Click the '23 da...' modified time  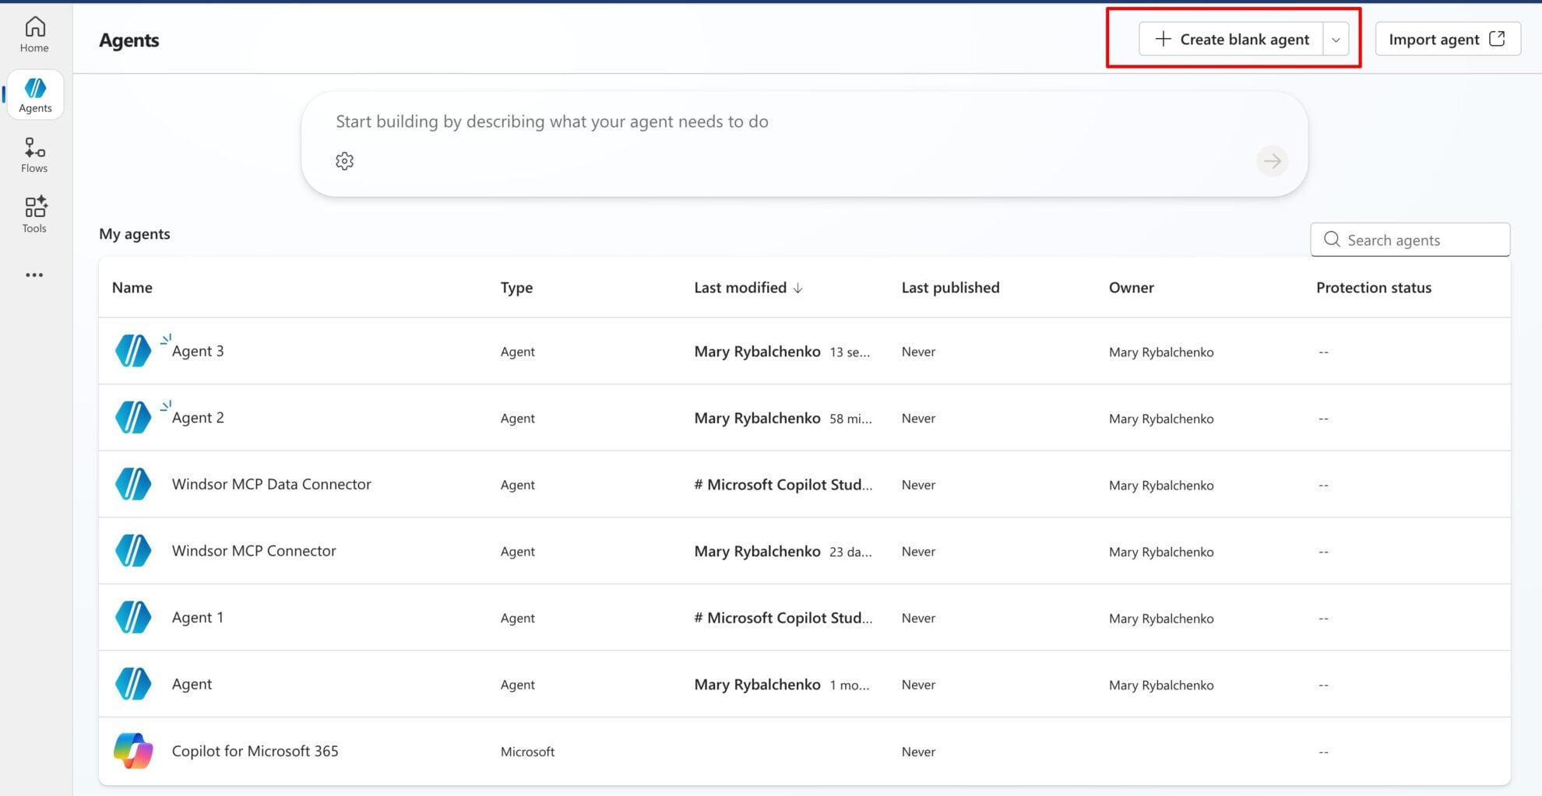[850, 552]
